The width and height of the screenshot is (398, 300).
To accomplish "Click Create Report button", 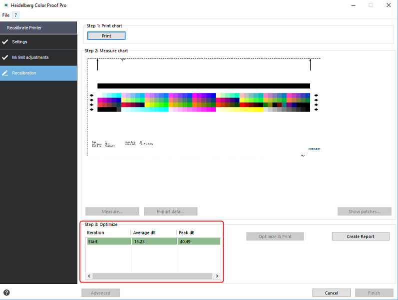I will (361, 236).
